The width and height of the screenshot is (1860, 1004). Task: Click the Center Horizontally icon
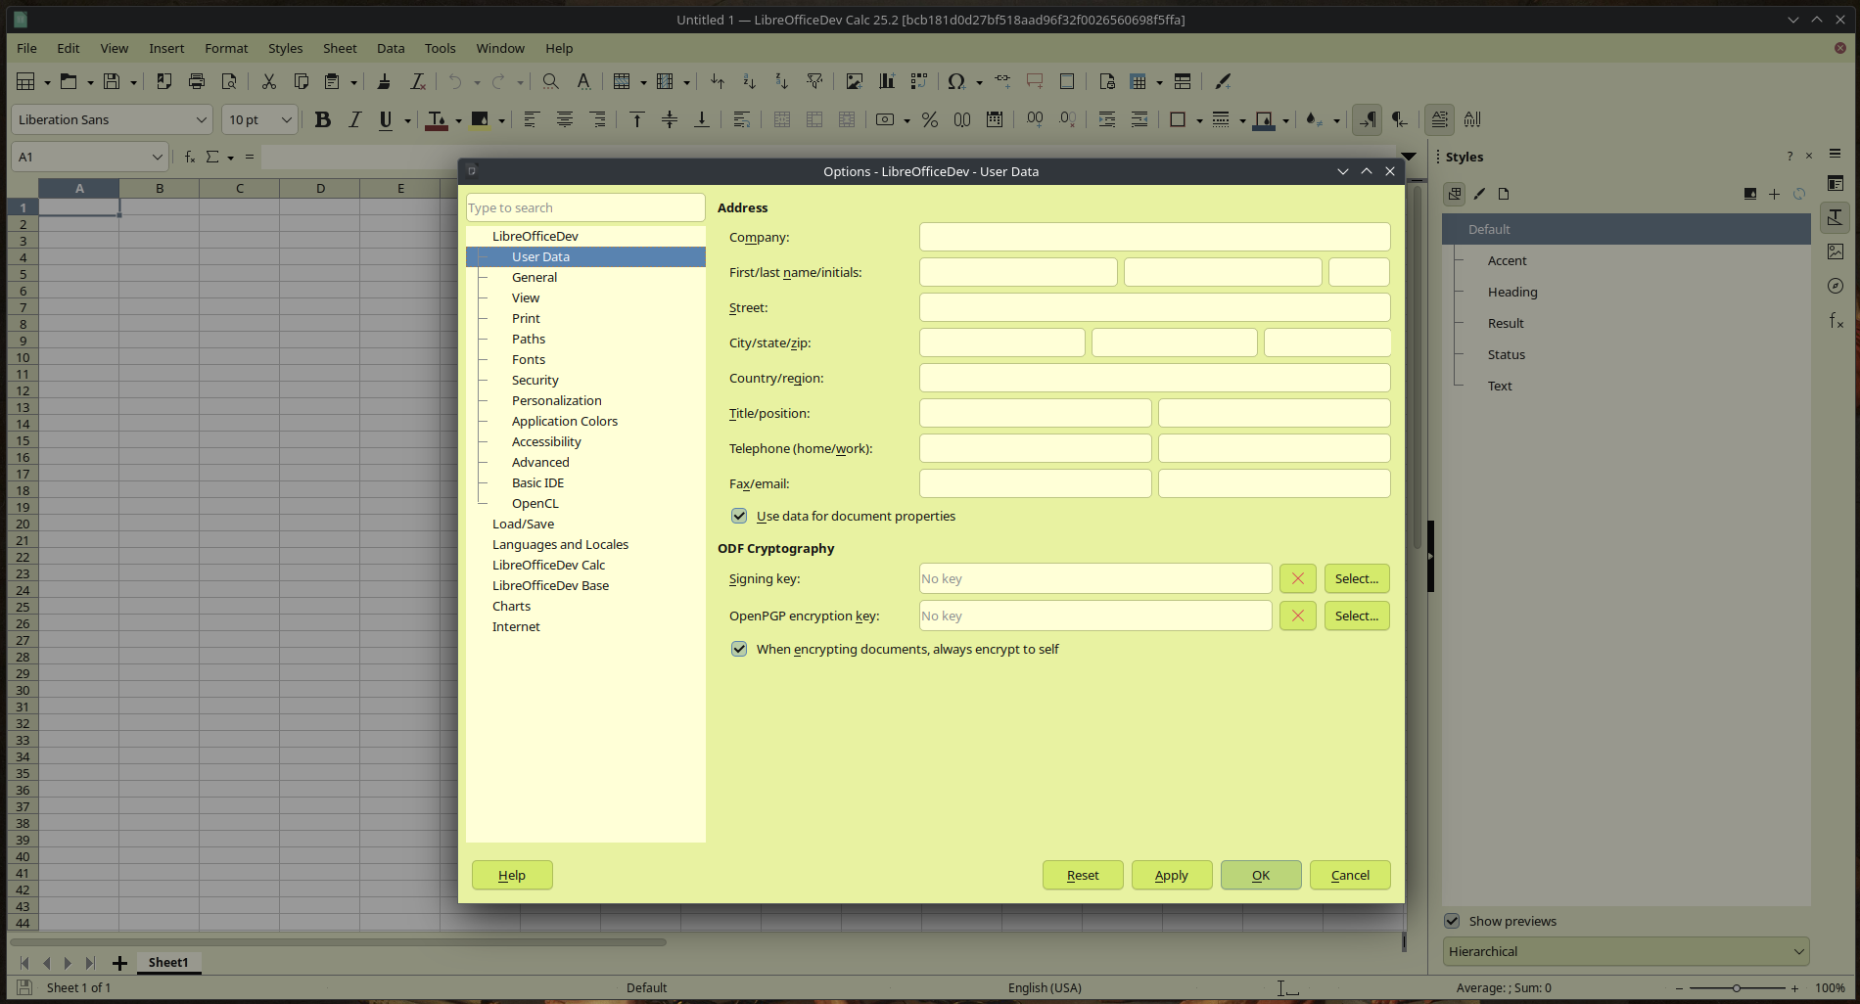565,119
